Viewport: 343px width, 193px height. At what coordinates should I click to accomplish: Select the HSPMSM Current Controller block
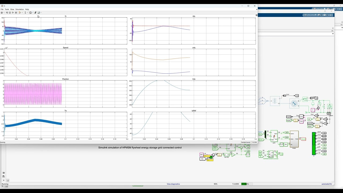271,154
